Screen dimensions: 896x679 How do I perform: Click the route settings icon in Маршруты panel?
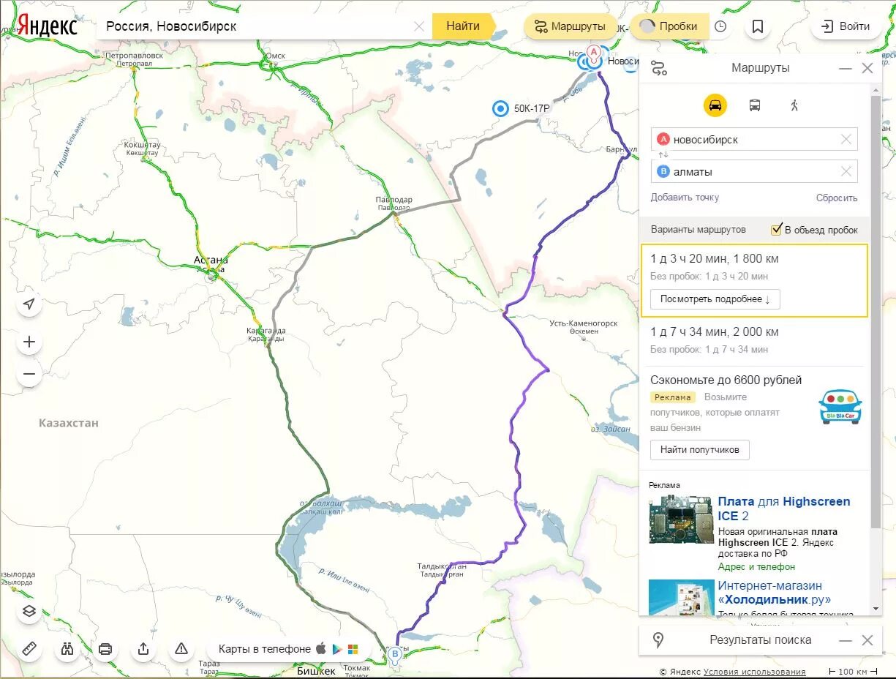pos(659,68)
